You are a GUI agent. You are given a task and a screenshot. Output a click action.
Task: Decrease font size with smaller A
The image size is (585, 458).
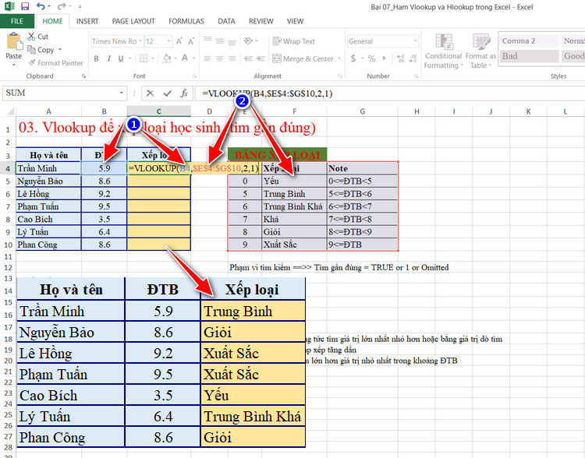191,41
